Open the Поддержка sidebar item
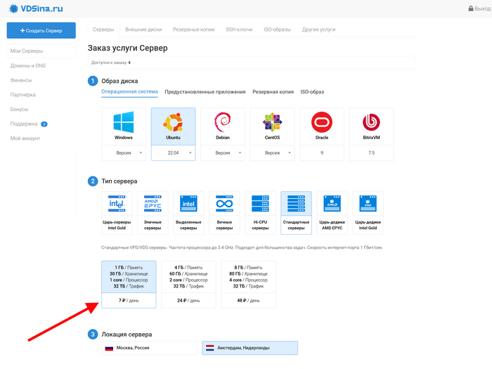This screenshot has height=369, width=492. (x=24, y=124)
